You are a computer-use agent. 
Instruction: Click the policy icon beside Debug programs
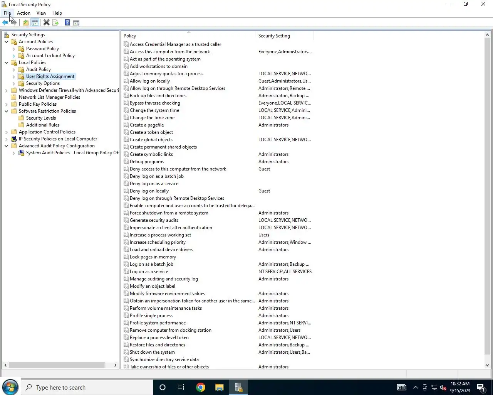pyautogui.click(x=126, y=162)
